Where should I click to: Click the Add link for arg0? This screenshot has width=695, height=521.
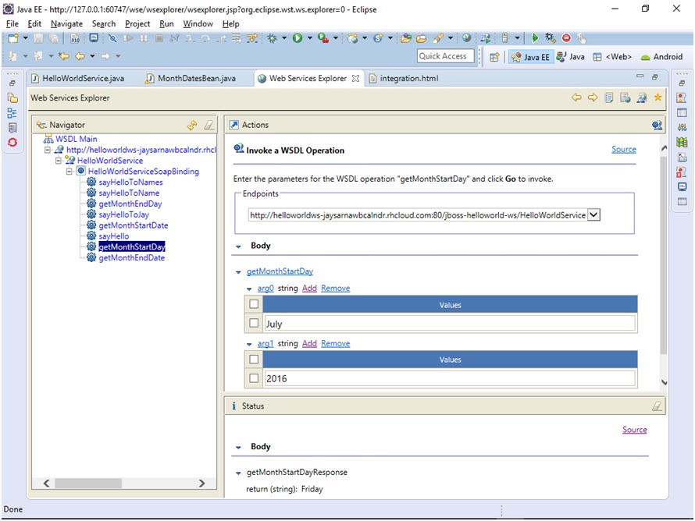point(309,289)
